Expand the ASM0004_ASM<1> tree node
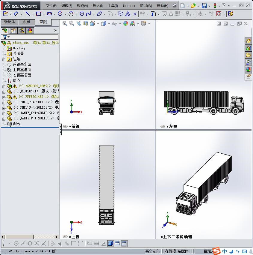Screen dimensions: 253x255 (4, 87)
